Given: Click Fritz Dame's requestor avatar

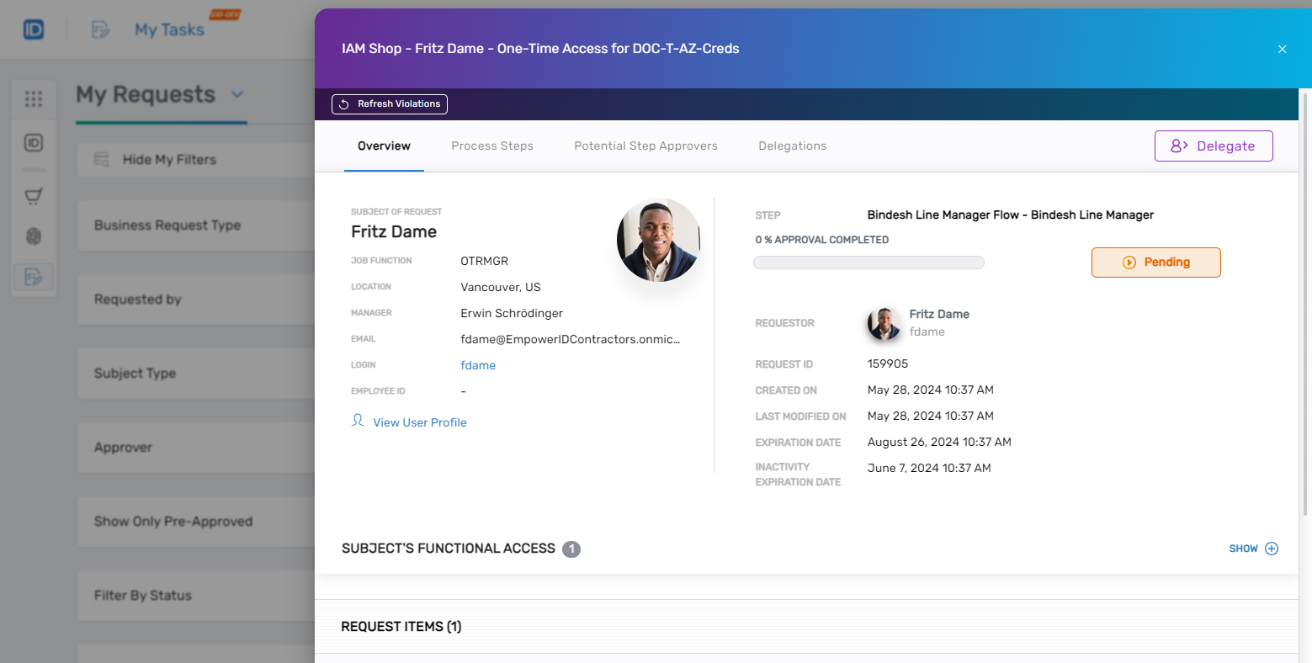Looking at the screenshot, I should coord(884,323).
